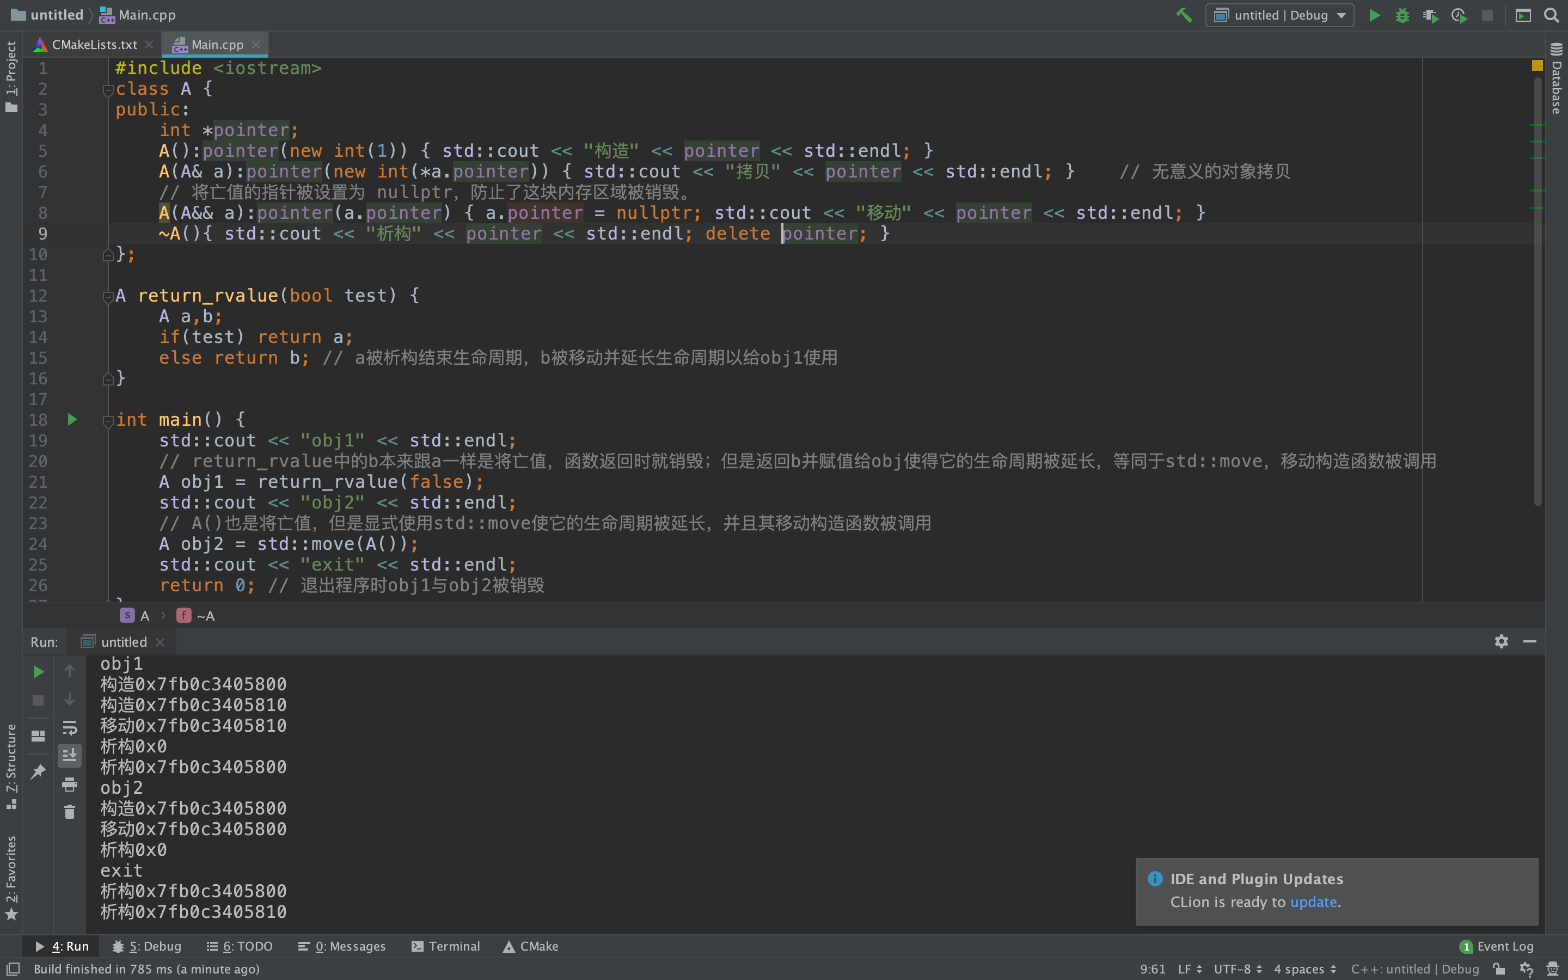Open the 6: TODO tool tab
Screen dimensions: 1568x980
240,946
